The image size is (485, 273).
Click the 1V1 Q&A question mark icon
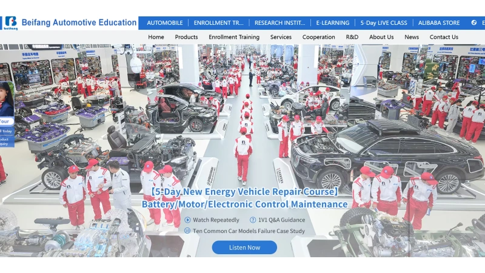[x=253, y=220]
